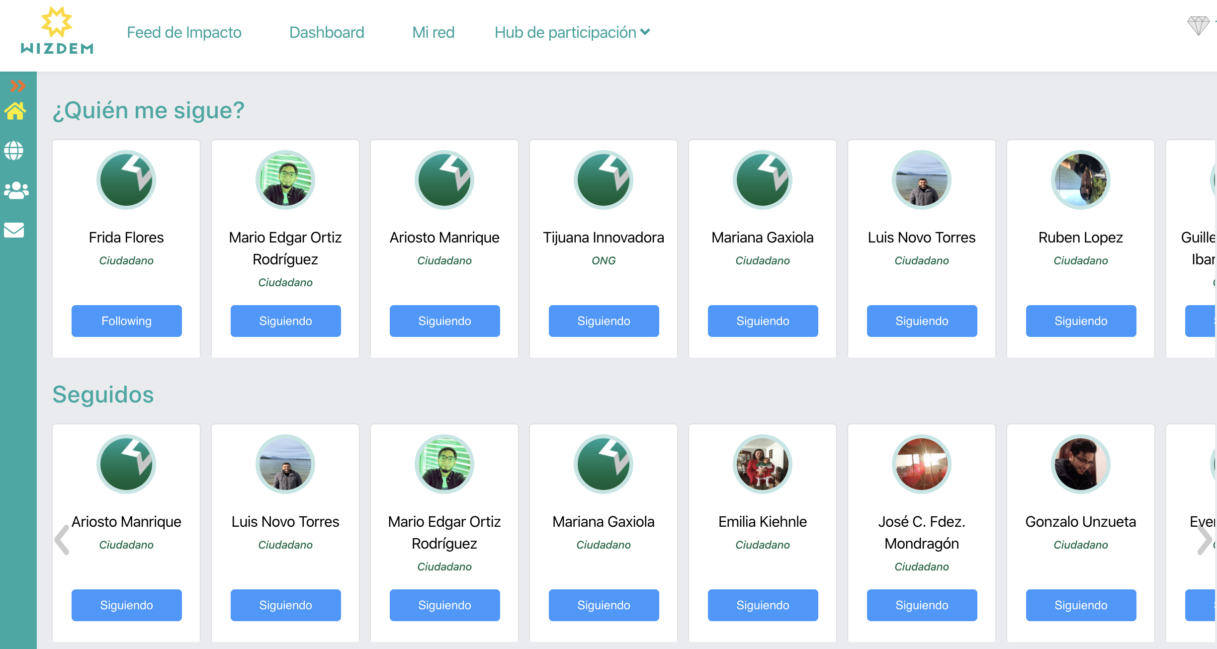
Task: Click José C. Fdez. Mondragón name link
Action: pyautogui.click(x=921, y=532)
